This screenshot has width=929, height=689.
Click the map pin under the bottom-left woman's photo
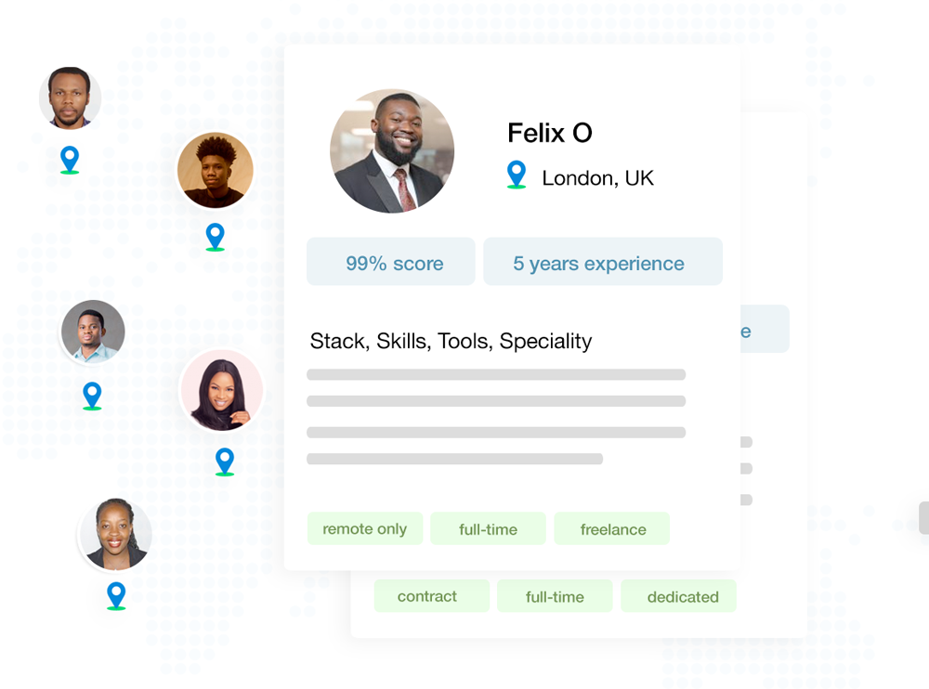coord(116,596)
